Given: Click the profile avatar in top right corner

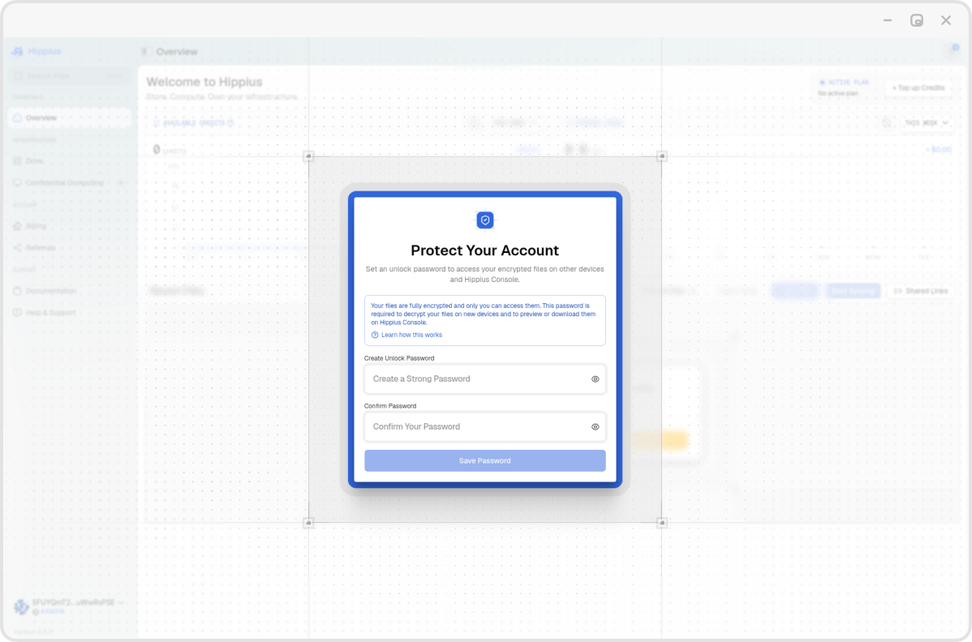Looking at the screenshot, I should point(952,51).
